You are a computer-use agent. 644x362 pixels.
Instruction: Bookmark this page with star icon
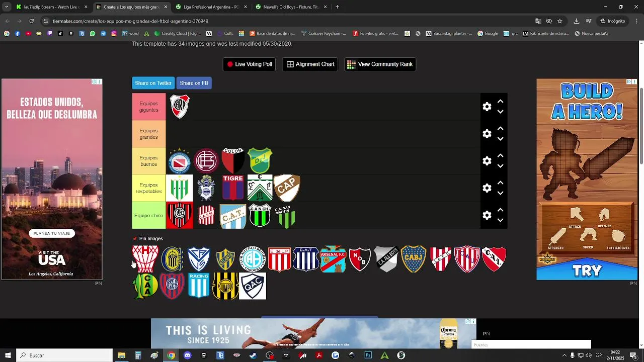tap(559, 21)
